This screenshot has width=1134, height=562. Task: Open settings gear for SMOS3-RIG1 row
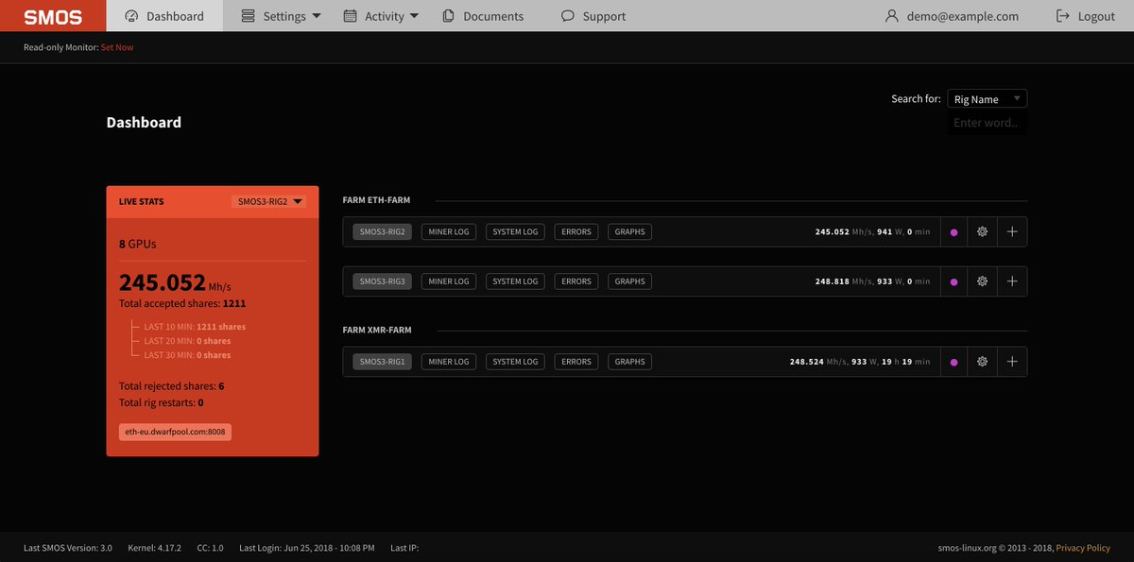coord(982,361)
